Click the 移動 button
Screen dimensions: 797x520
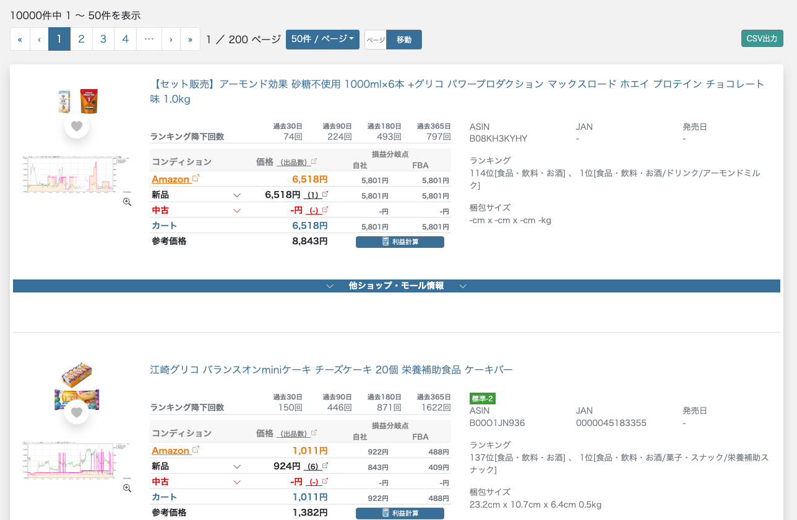pos(404,40)
